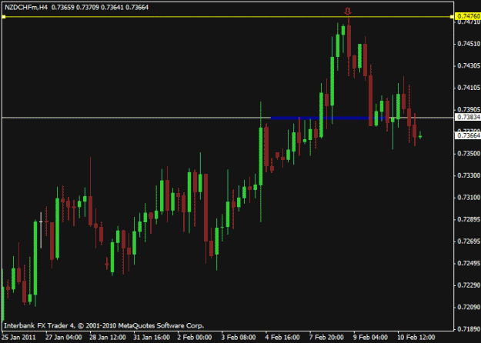Click the 0.73500 price axis label
481x343 pixels.
(x=469, y=154)
